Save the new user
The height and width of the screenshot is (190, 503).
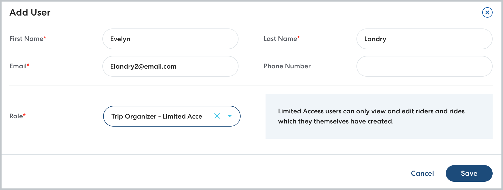(x=469, y=173)
